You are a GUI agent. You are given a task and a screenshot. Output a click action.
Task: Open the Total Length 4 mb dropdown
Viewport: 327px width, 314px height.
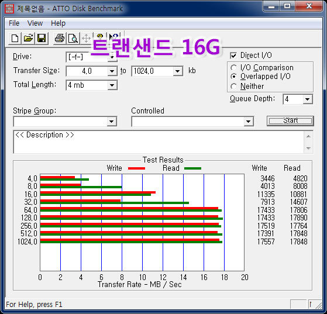[112, 85]
